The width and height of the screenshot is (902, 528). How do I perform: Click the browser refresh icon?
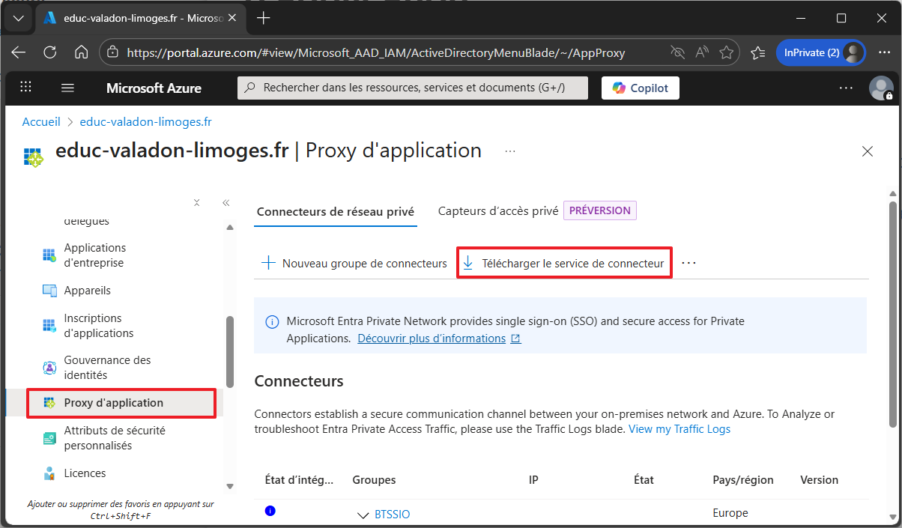tap(50, 52)
